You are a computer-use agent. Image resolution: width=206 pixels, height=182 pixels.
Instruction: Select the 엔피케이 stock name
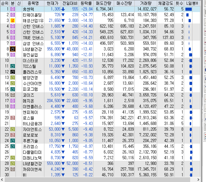(x=30, y=112)
